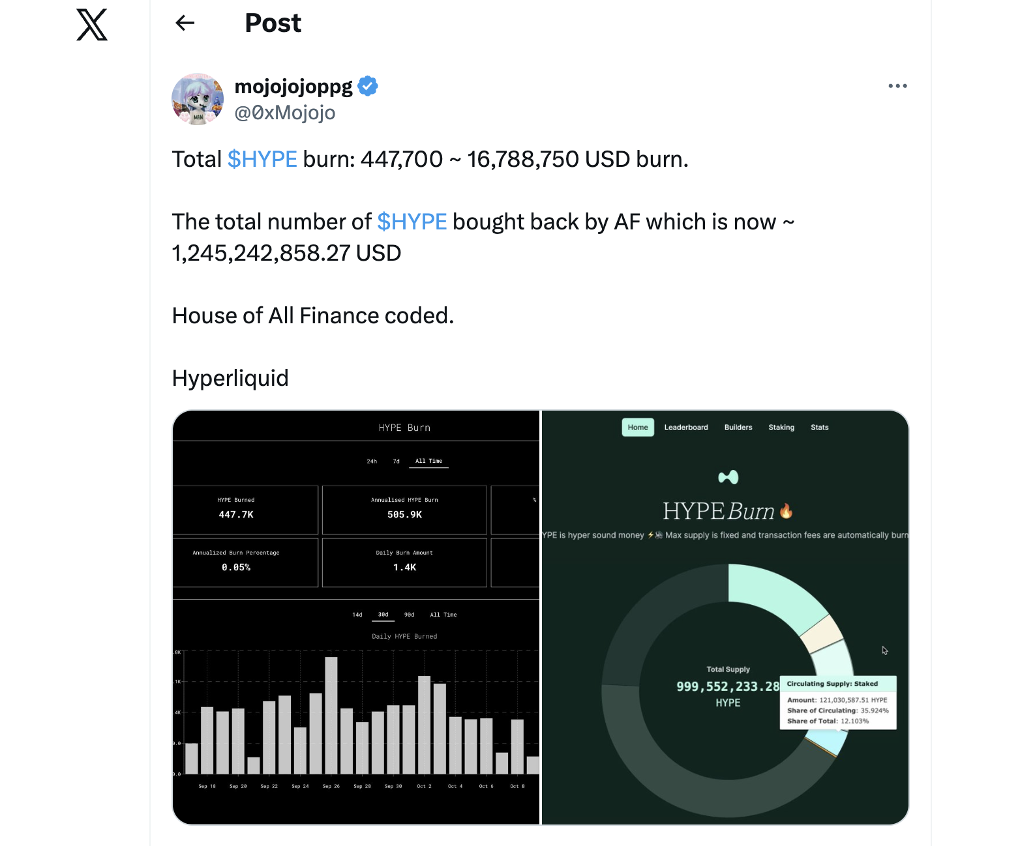This screenshot has width=1020, height=846.
Task: Click the X logo icon
Action: click(92, 25)
